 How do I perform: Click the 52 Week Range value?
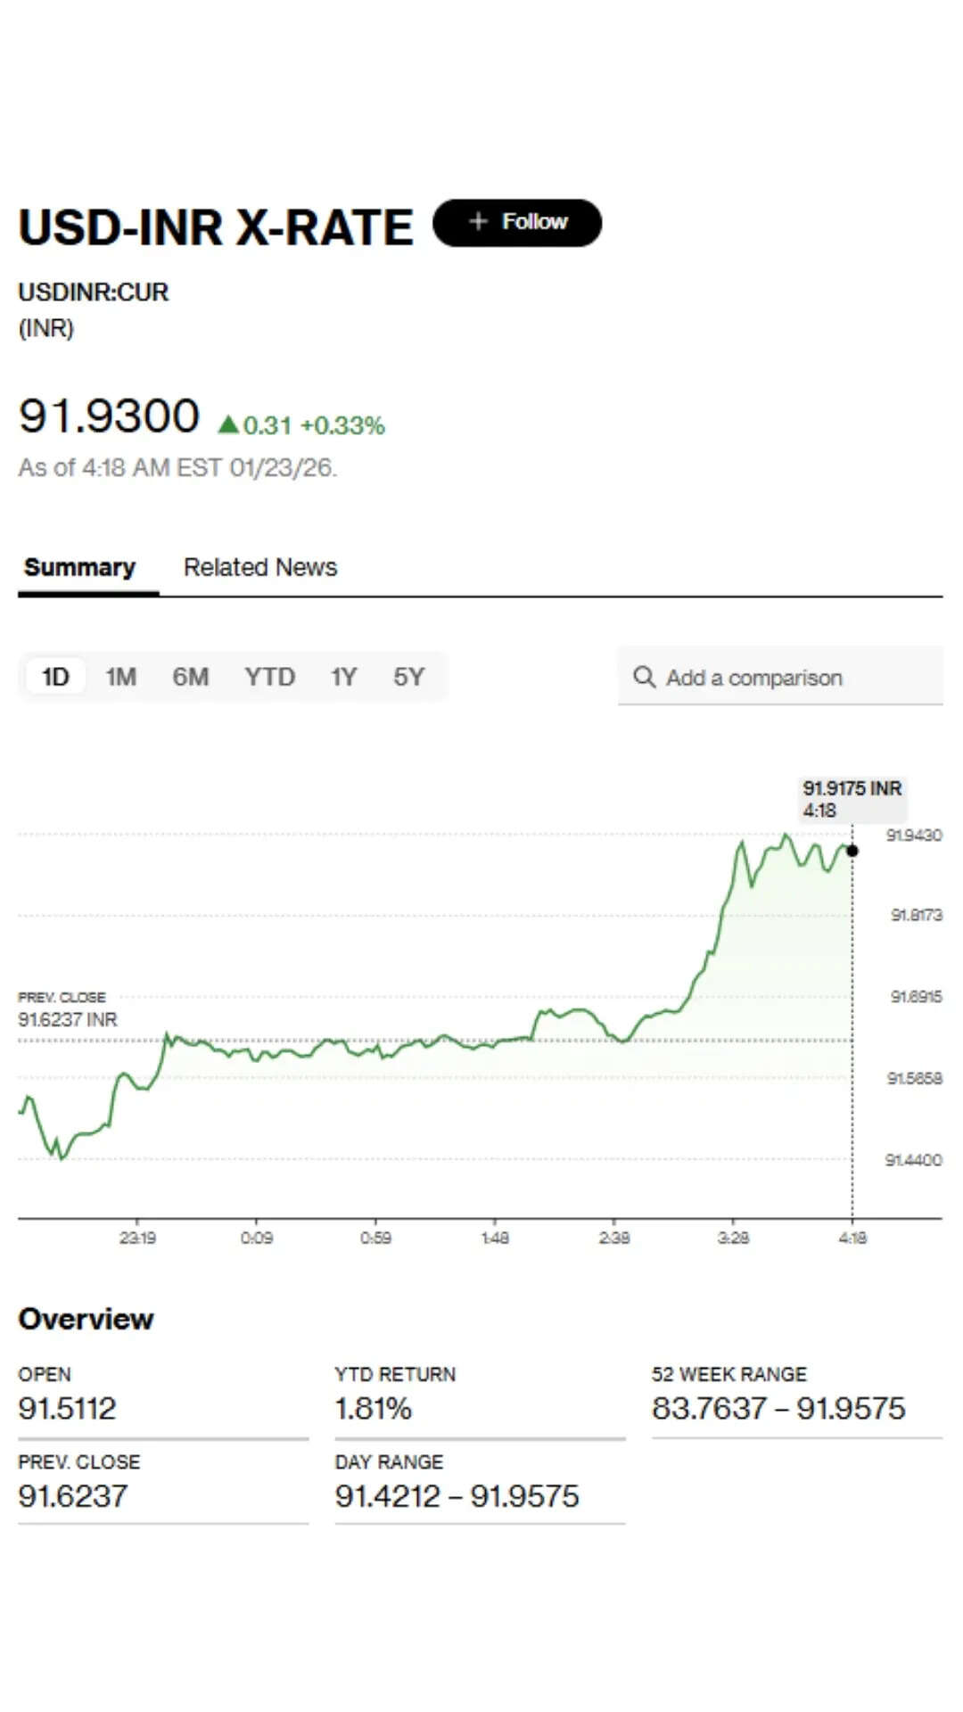click(x=778, y=1408)
